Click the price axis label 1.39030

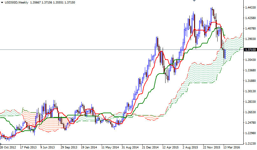(250, 39)
